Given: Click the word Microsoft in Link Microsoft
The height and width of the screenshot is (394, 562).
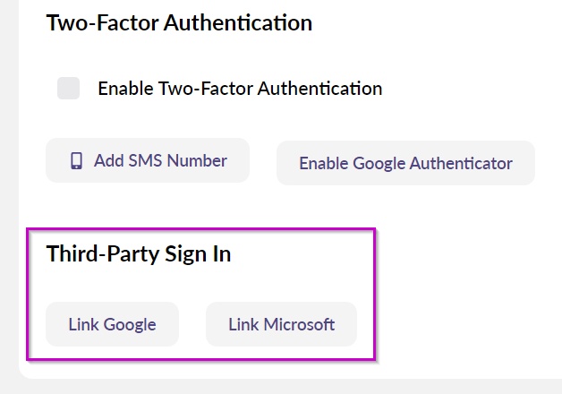Looking at the screenshot, I should click(299, 324).
